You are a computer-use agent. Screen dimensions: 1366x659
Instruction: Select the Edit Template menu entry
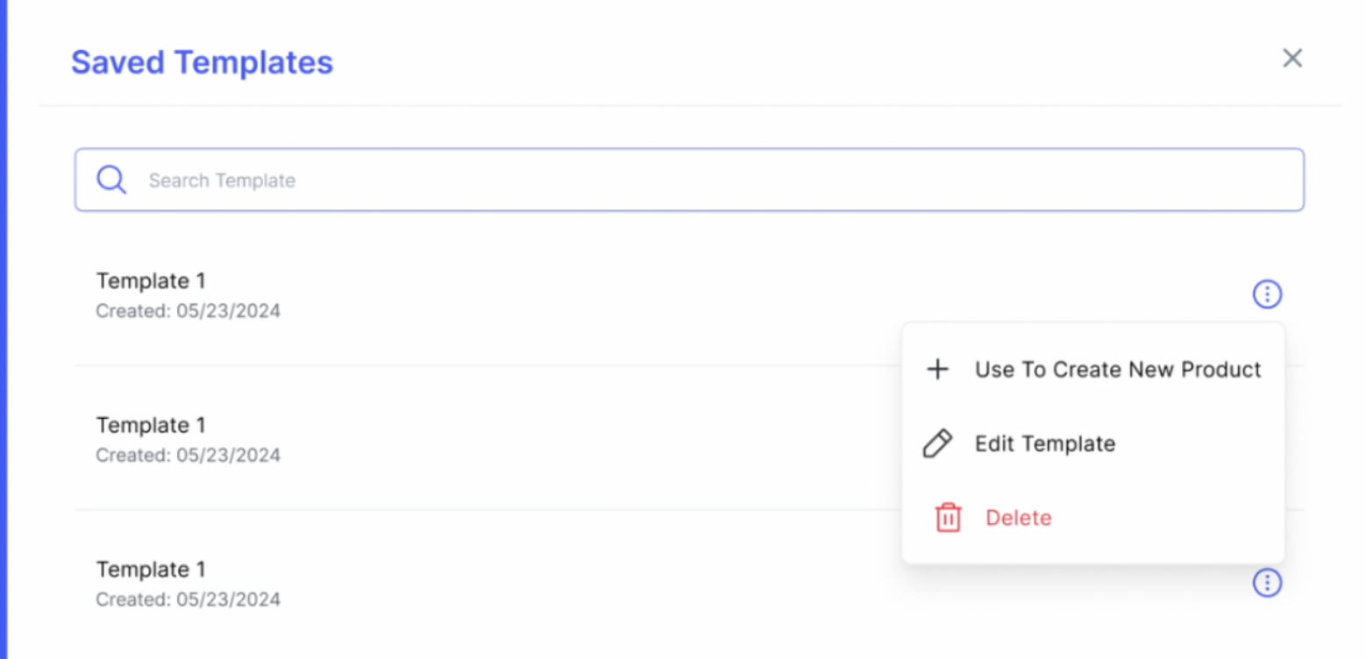1044,443
